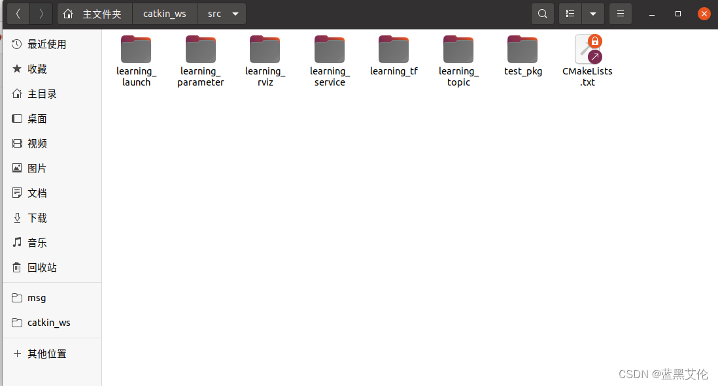Go back with the left arrow button
The image size is (718, 386).
(18, 14)
